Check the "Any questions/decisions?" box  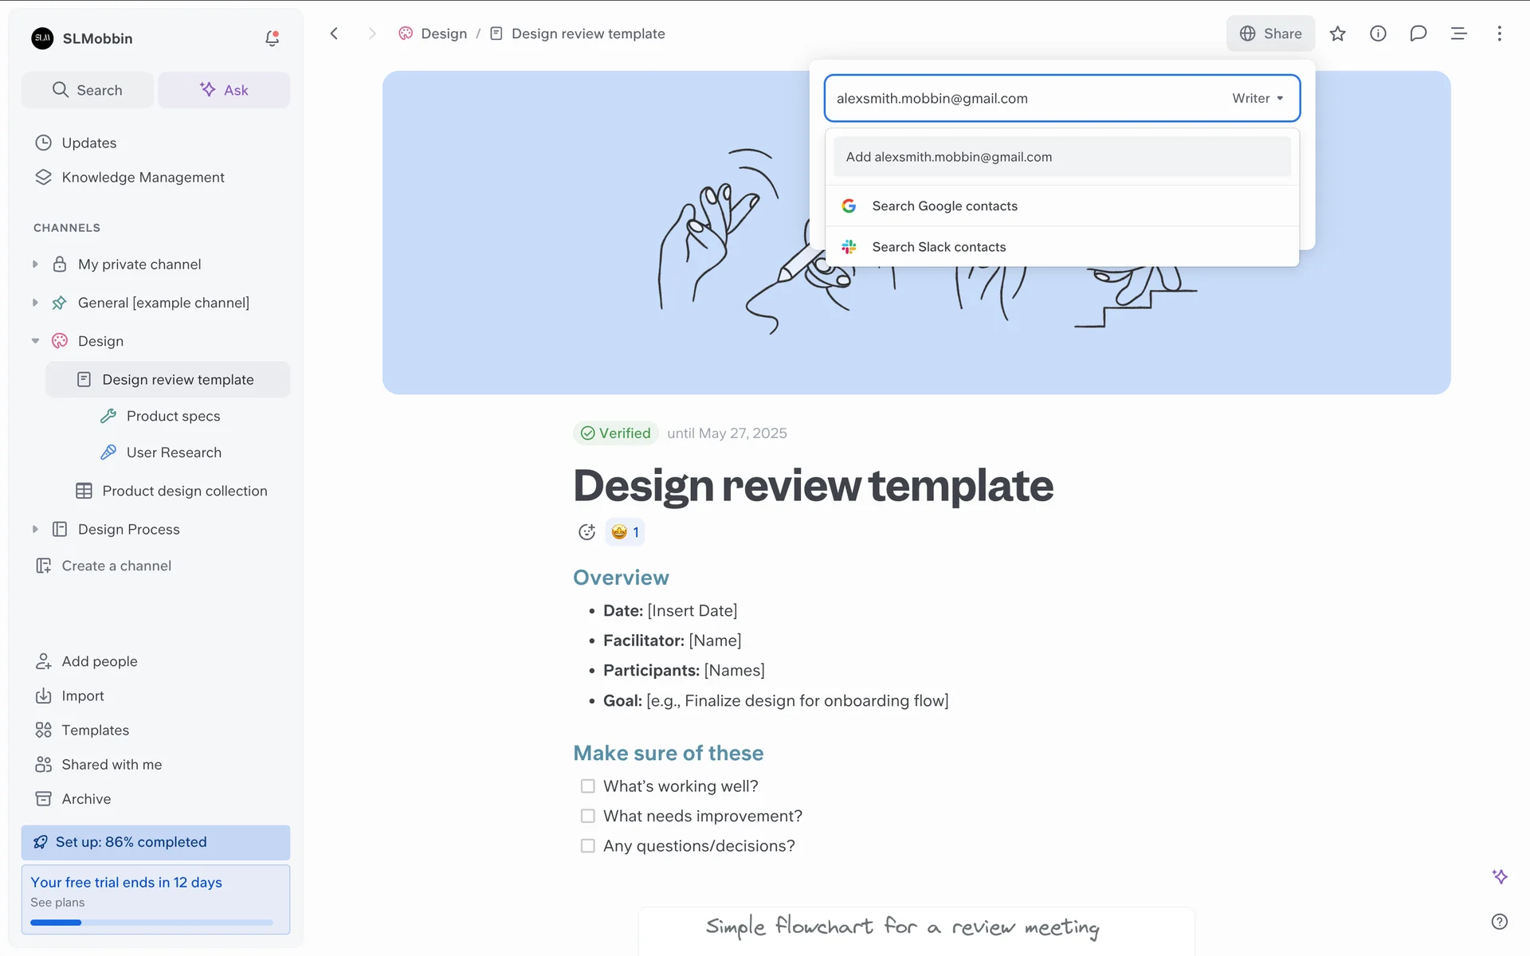[588, 846]
